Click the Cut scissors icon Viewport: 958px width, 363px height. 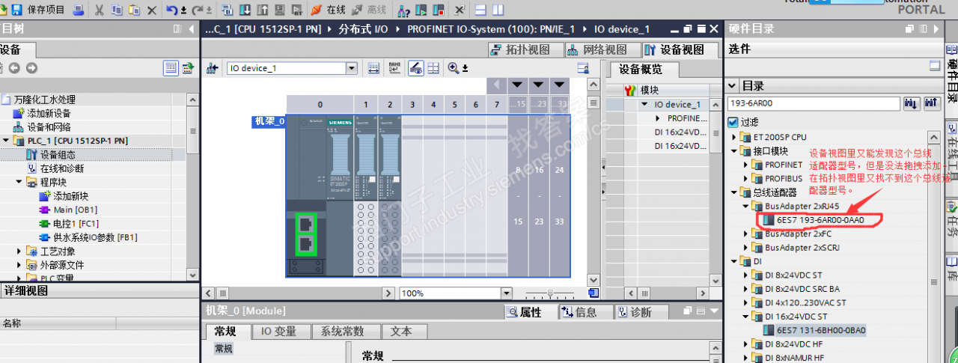(100, 10)
